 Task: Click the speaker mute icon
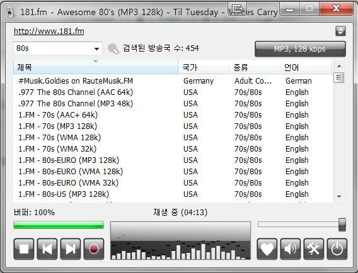(291, 249)
